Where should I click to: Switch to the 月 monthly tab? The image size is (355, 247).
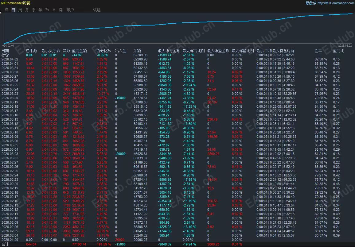click(27, 10)
